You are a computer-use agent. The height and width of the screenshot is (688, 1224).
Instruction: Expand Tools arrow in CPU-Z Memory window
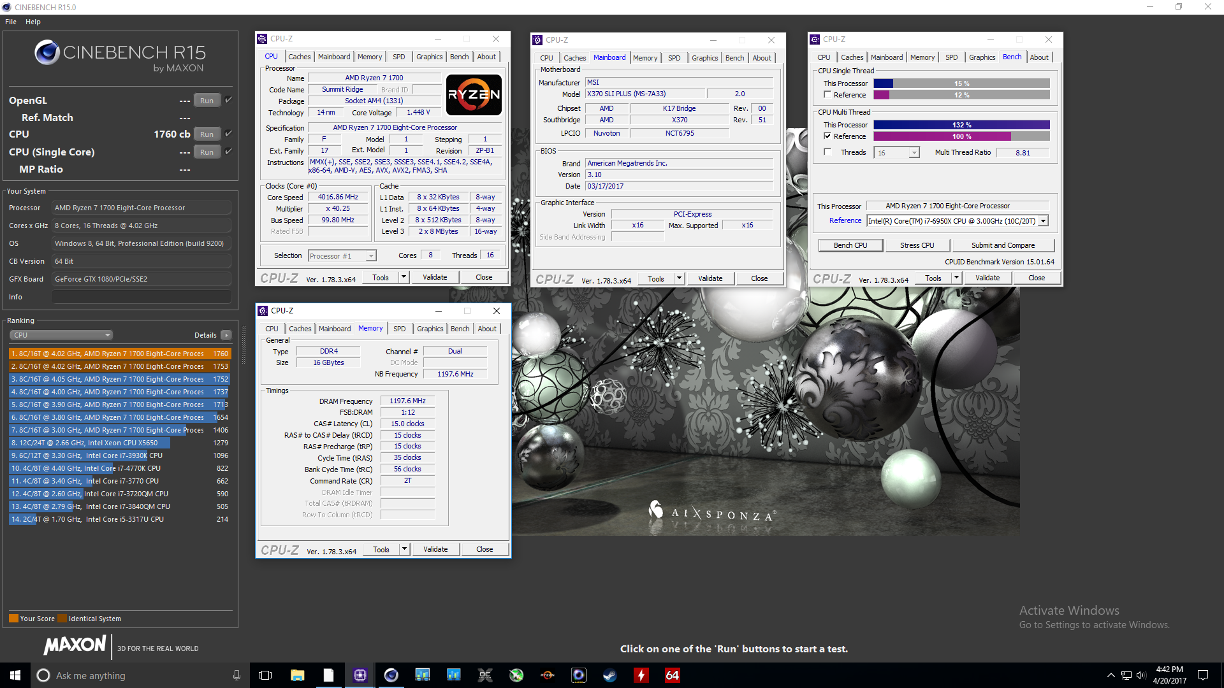click(x=404, y=549)
